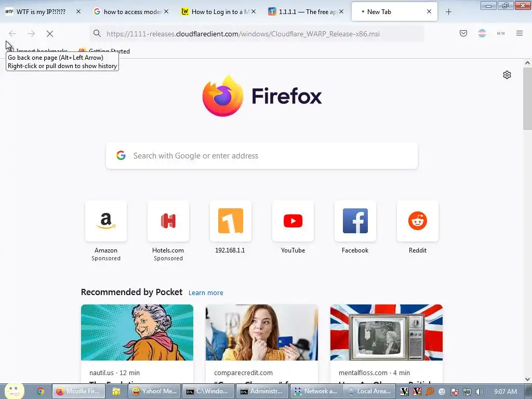Click the Amazon sponsored shortcut tile
The image size is (532, 399).
coord(106,221)
